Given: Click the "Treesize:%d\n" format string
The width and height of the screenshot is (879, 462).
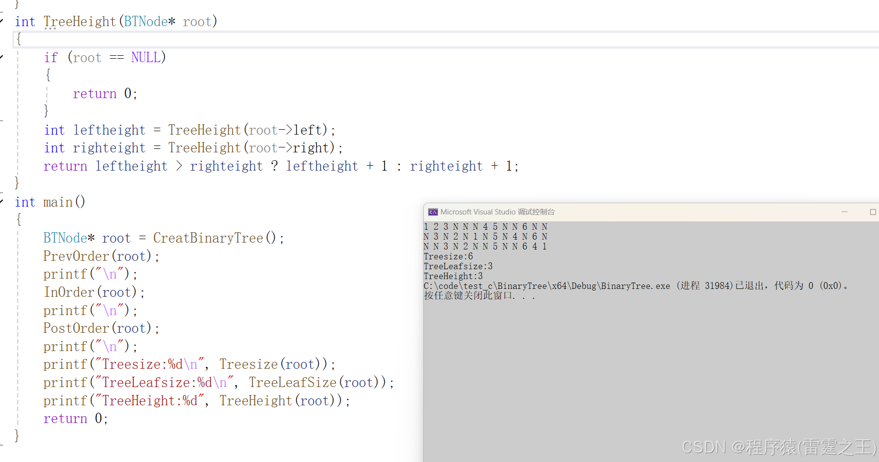Looking at the screenshot, I should 149,364.
